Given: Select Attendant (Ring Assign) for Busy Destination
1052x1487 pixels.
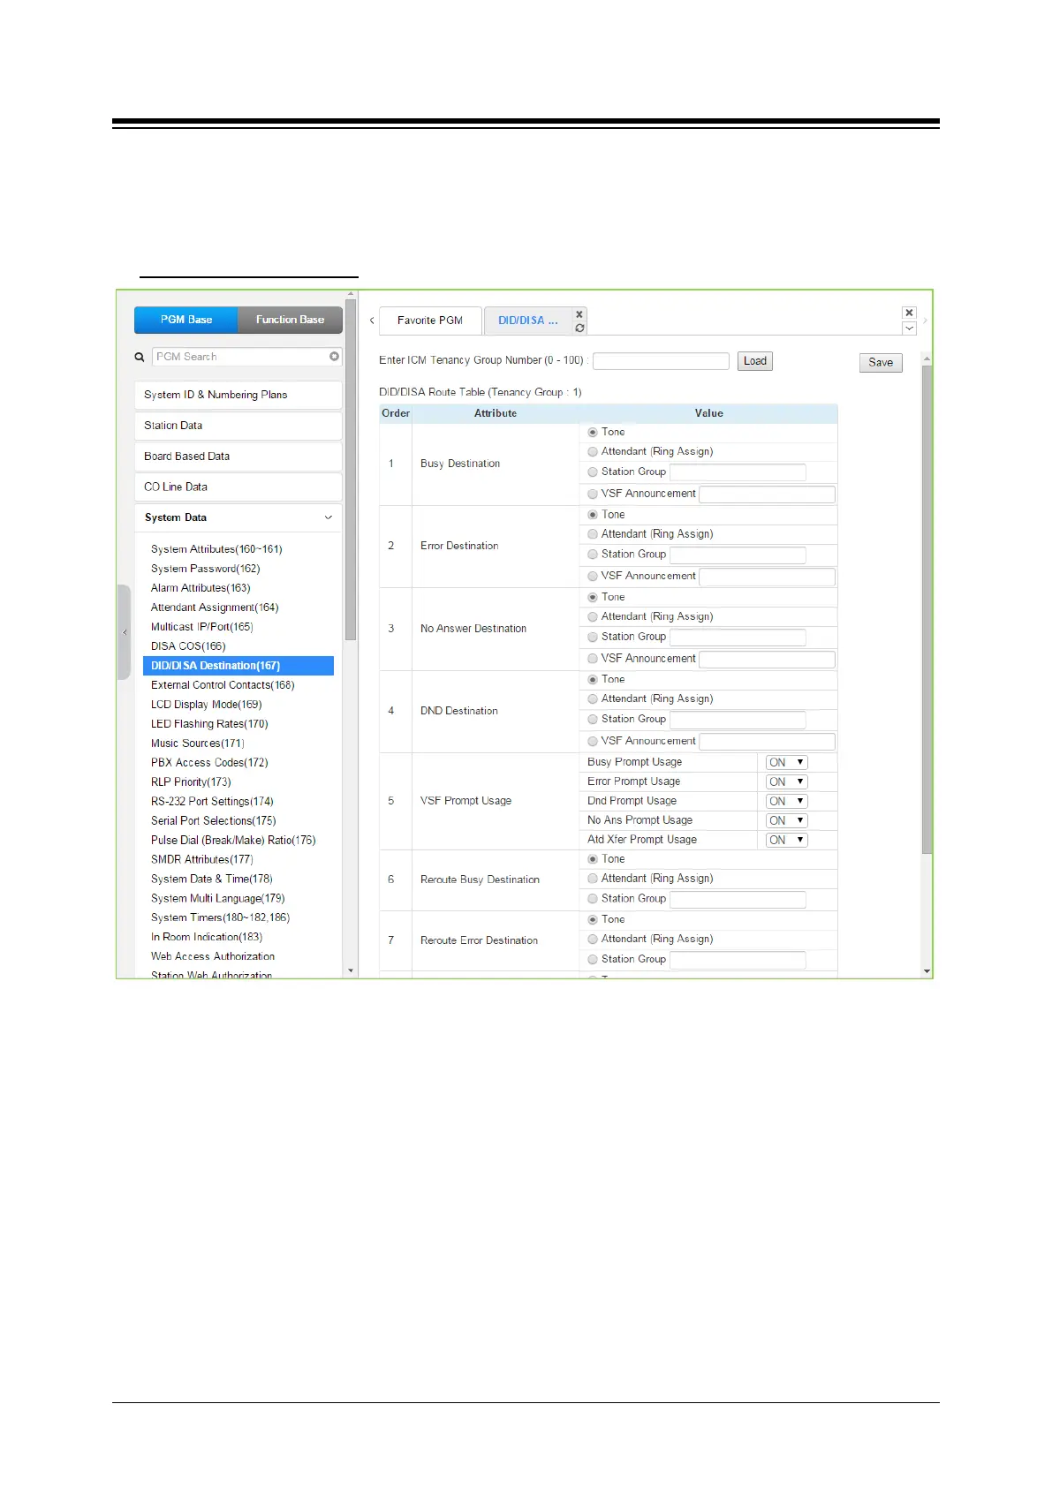Looking at the screenshot, I should click(593, 452).
